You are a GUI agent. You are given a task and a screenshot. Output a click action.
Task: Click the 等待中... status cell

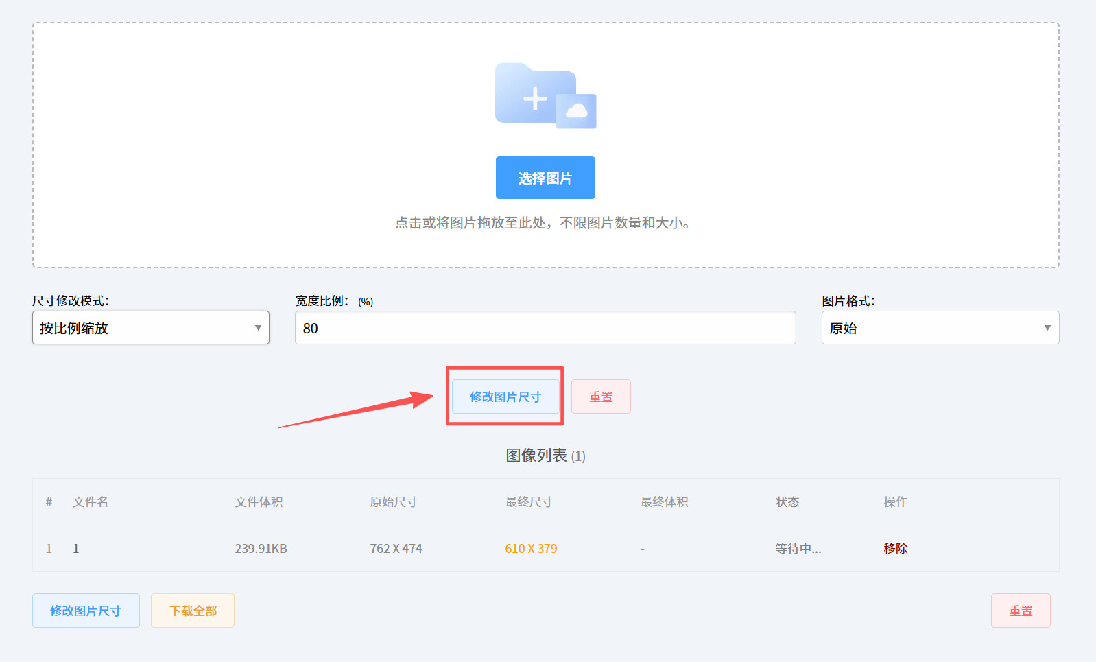[x=798, y=548]
